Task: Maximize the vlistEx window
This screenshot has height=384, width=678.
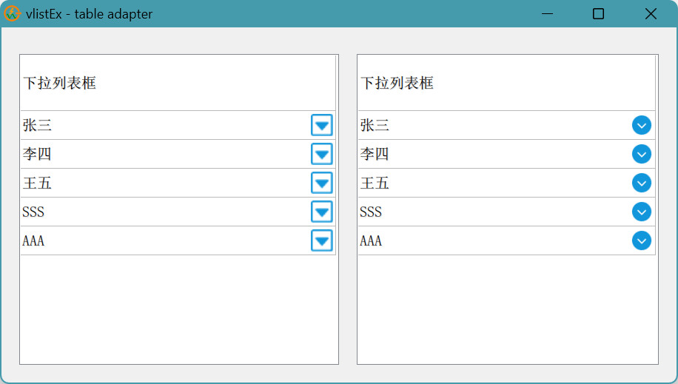Action: [x=599, y=14]
